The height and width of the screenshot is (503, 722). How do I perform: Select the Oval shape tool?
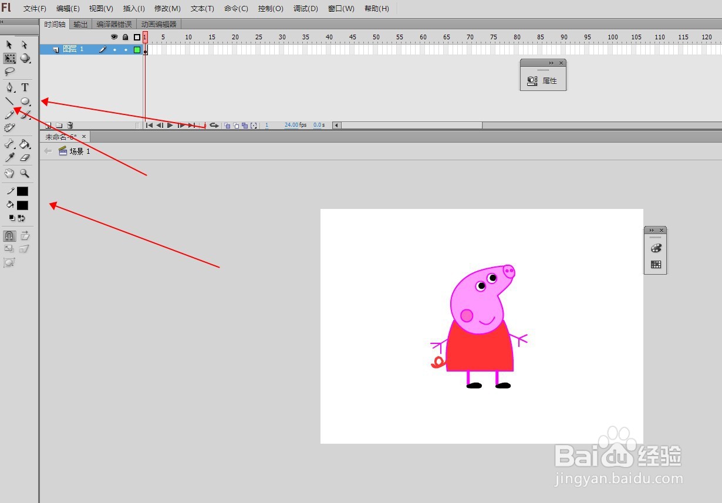tap(25, 101)
